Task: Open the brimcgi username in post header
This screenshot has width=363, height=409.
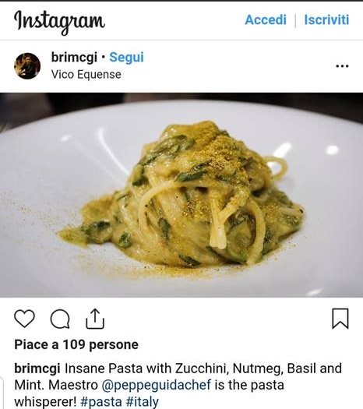Action: tap(74, 57)
